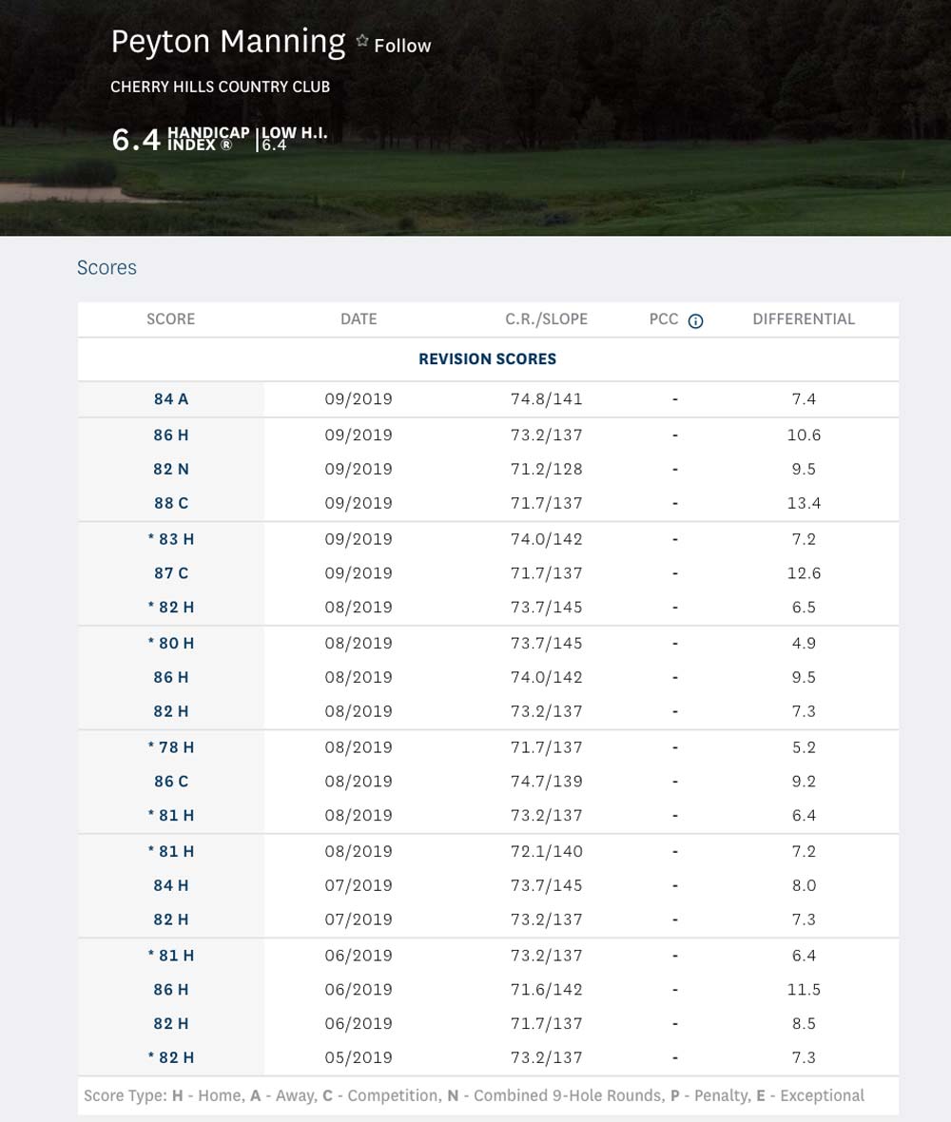Click the C.R./SLOPE column header
This screenshot has width=951, height=1122.
pos(546,319)
